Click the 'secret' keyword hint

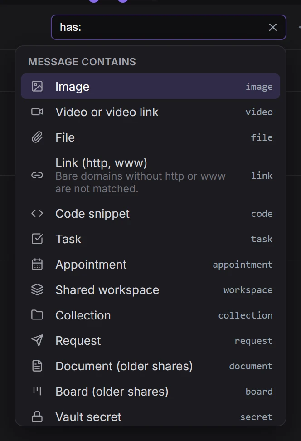click(x=256, y=417)
